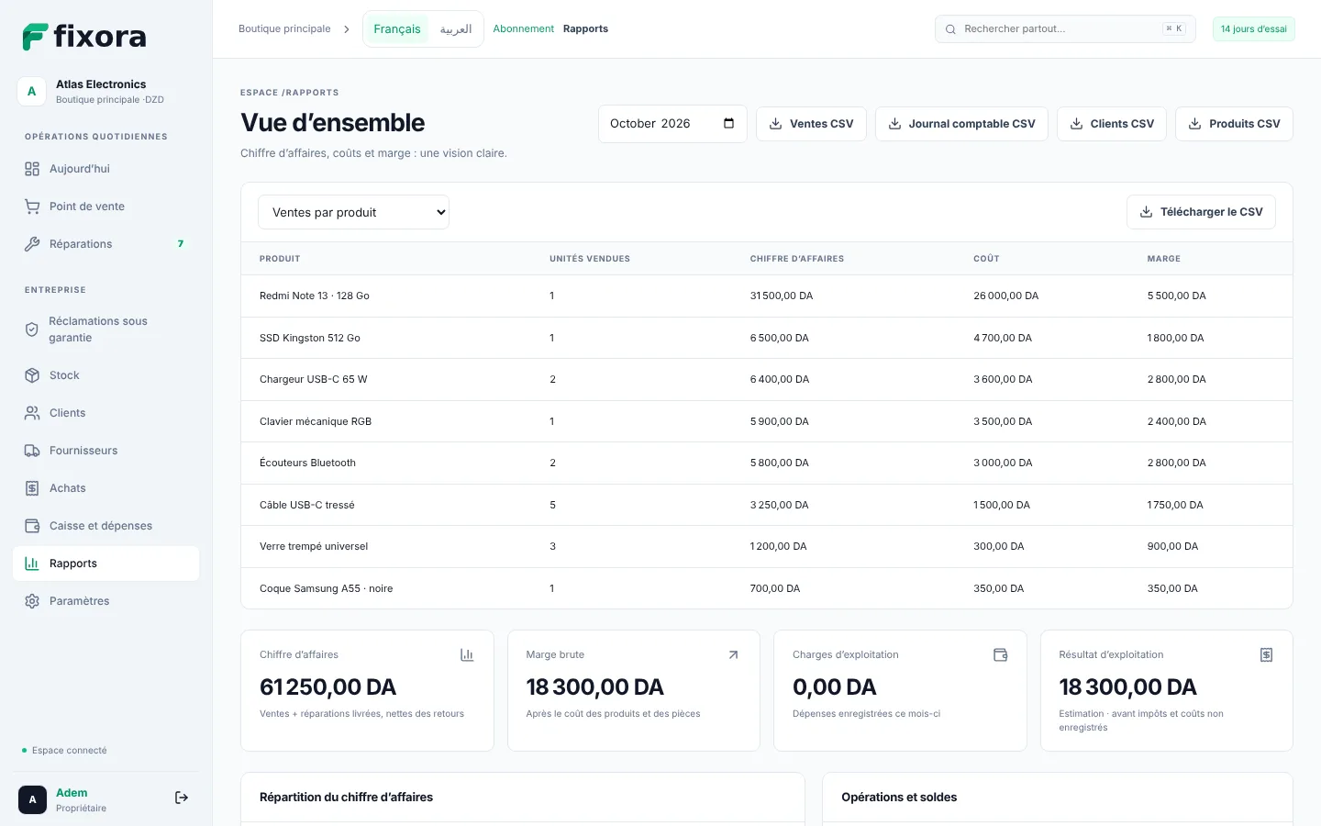
Task: Click wallet icon on Charges d'exploitation card
Action: click(x=1000, y=654)
